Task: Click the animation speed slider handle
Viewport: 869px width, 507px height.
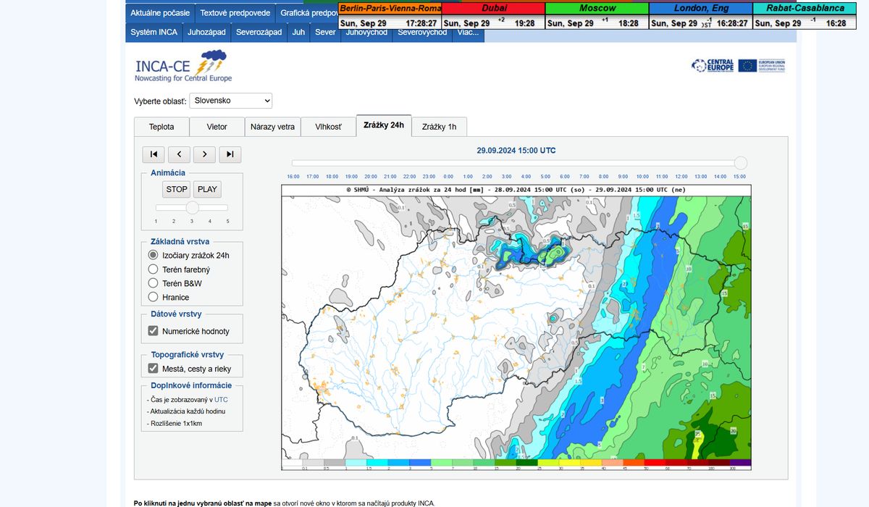Action: (x=192, y=208)
